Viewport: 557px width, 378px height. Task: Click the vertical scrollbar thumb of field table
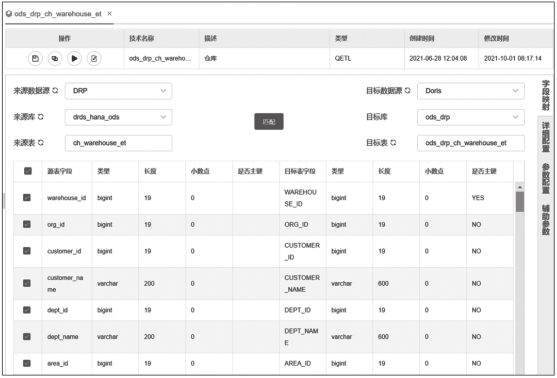point(520,201)
